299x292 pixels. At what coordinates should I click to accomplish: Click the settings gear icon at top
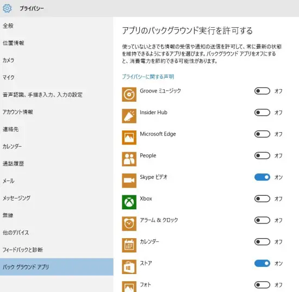[x=7, y=8]
